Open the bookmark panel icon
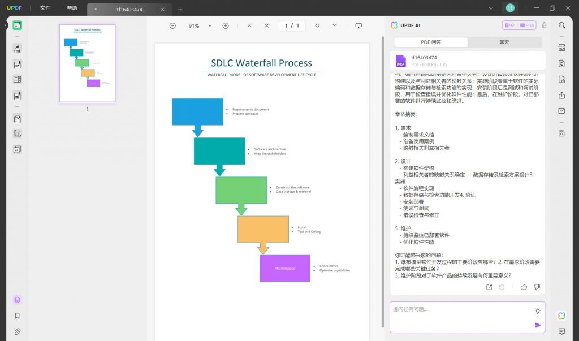Image resolution: width=579 pixels, height=341 pixels. pyautogui.click(x=17, y=316)
